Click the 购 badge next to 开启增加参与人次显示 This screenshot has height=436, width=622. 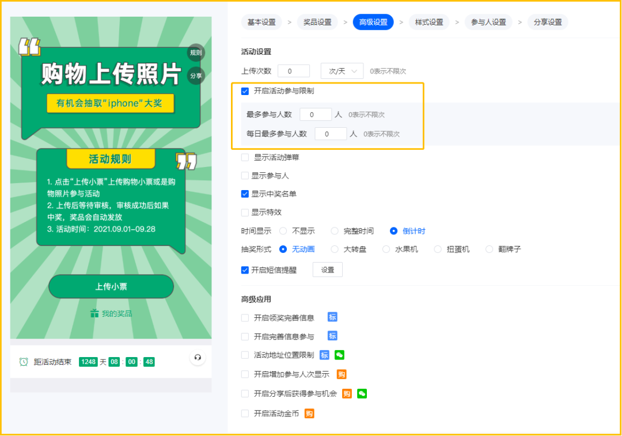coord(341,374)
